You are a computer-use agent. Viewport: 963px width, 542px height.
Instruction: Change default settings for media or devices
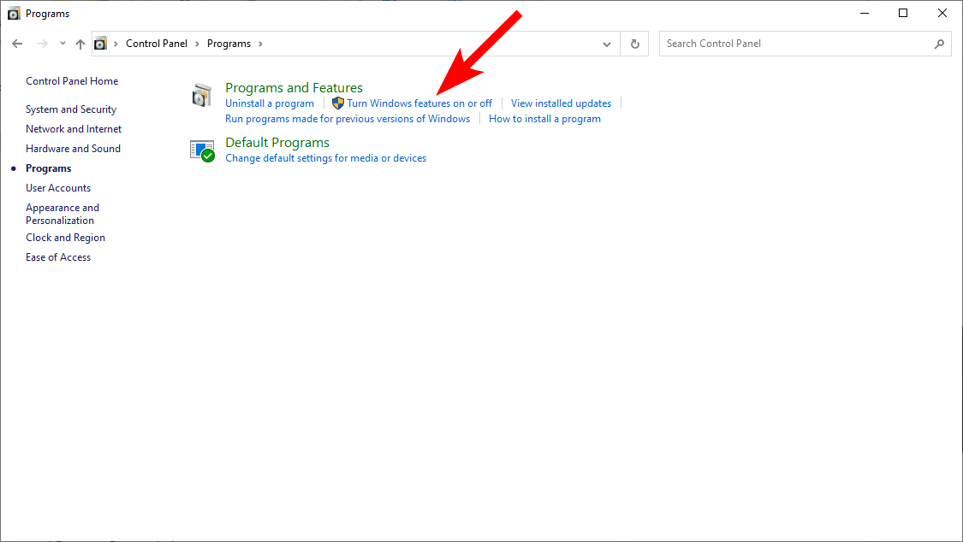pos(325,158)
